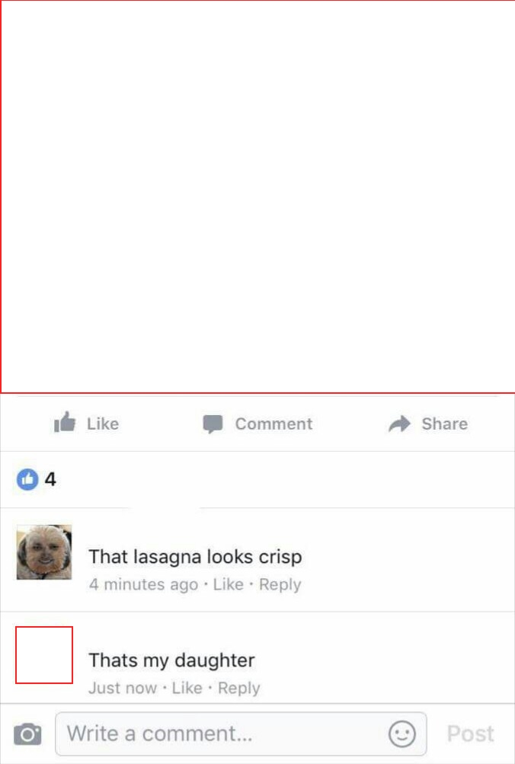Tap the thumbs-up Like icon on the post
This screenshot has width=515, height=764.
(x=65, y=422)
